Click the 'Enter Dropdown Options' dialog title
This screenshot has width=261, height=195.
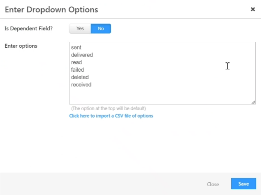[51, 10]
